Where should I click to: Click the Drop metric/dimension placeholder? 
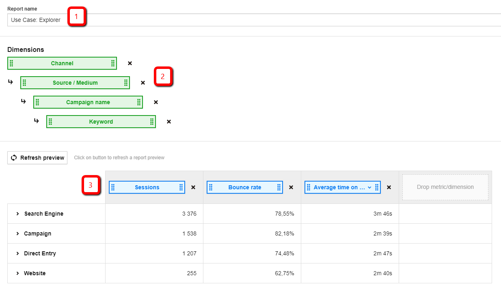pos(445,187)
